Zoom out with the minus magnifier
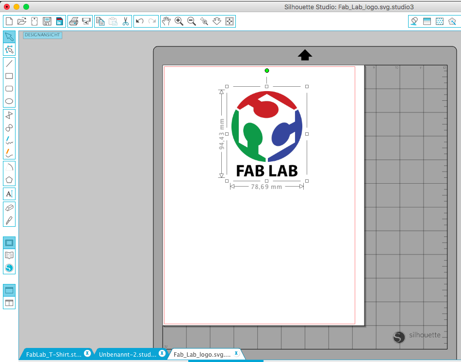461x362 pixels. tap(191, 21)
